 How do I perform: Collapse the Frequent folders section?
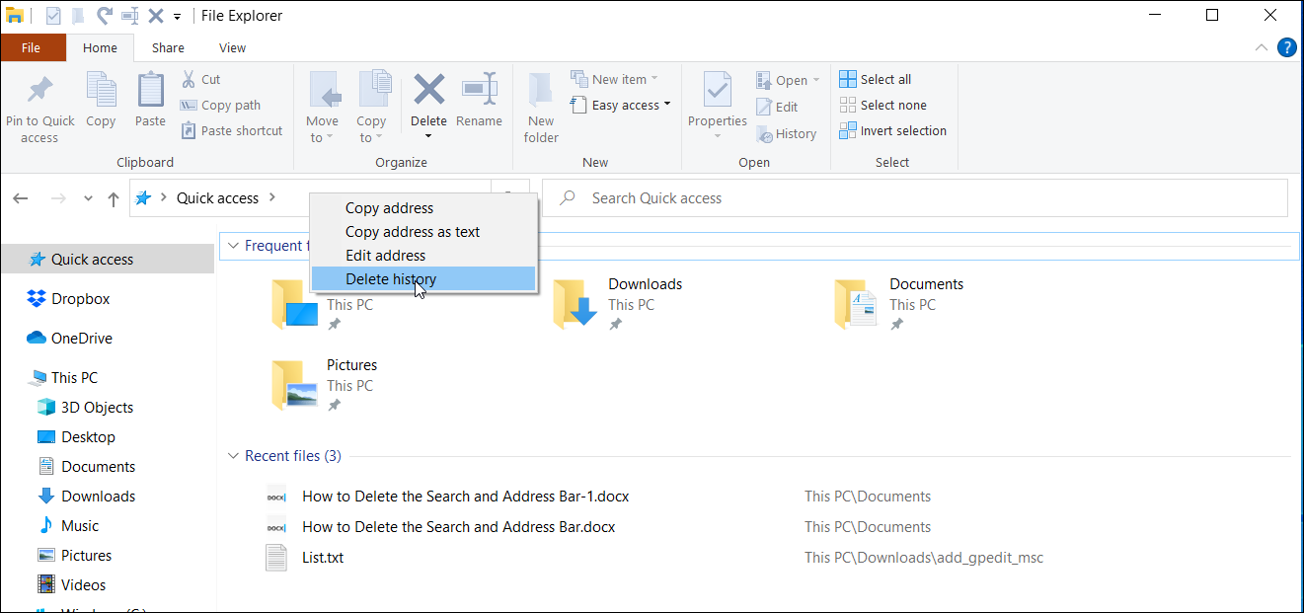tap(233, 246)
